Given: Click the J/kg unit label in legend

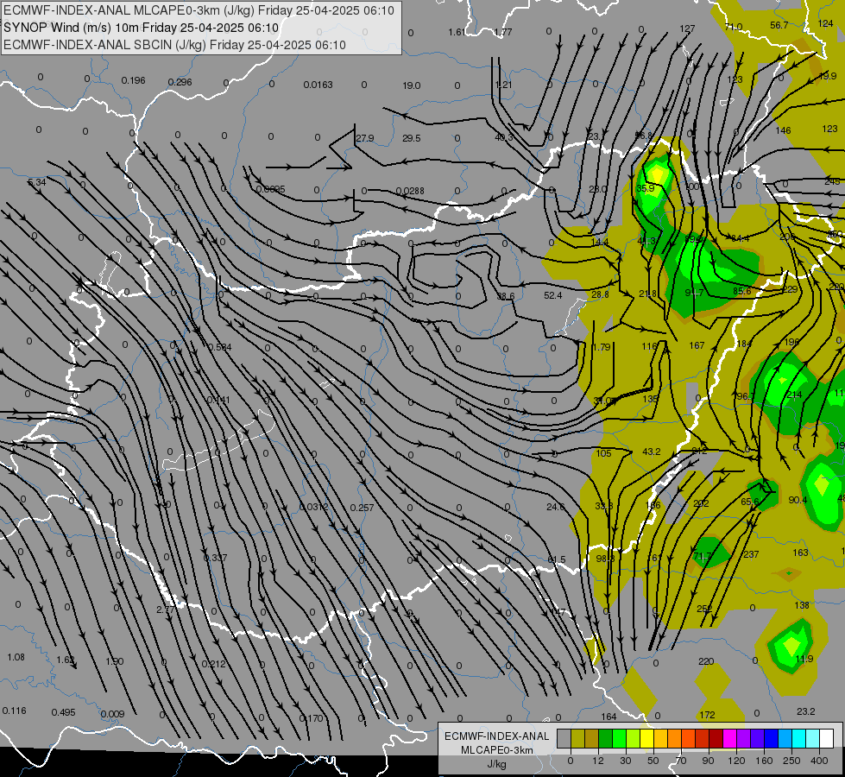Looking at the screenshot, I should [496, 764].
